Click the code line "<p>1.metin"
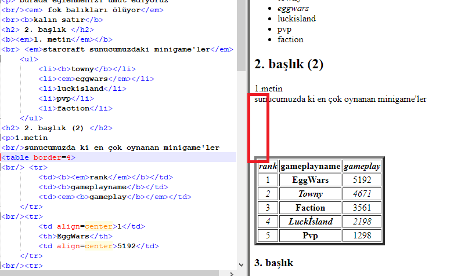 pos(24,138)
